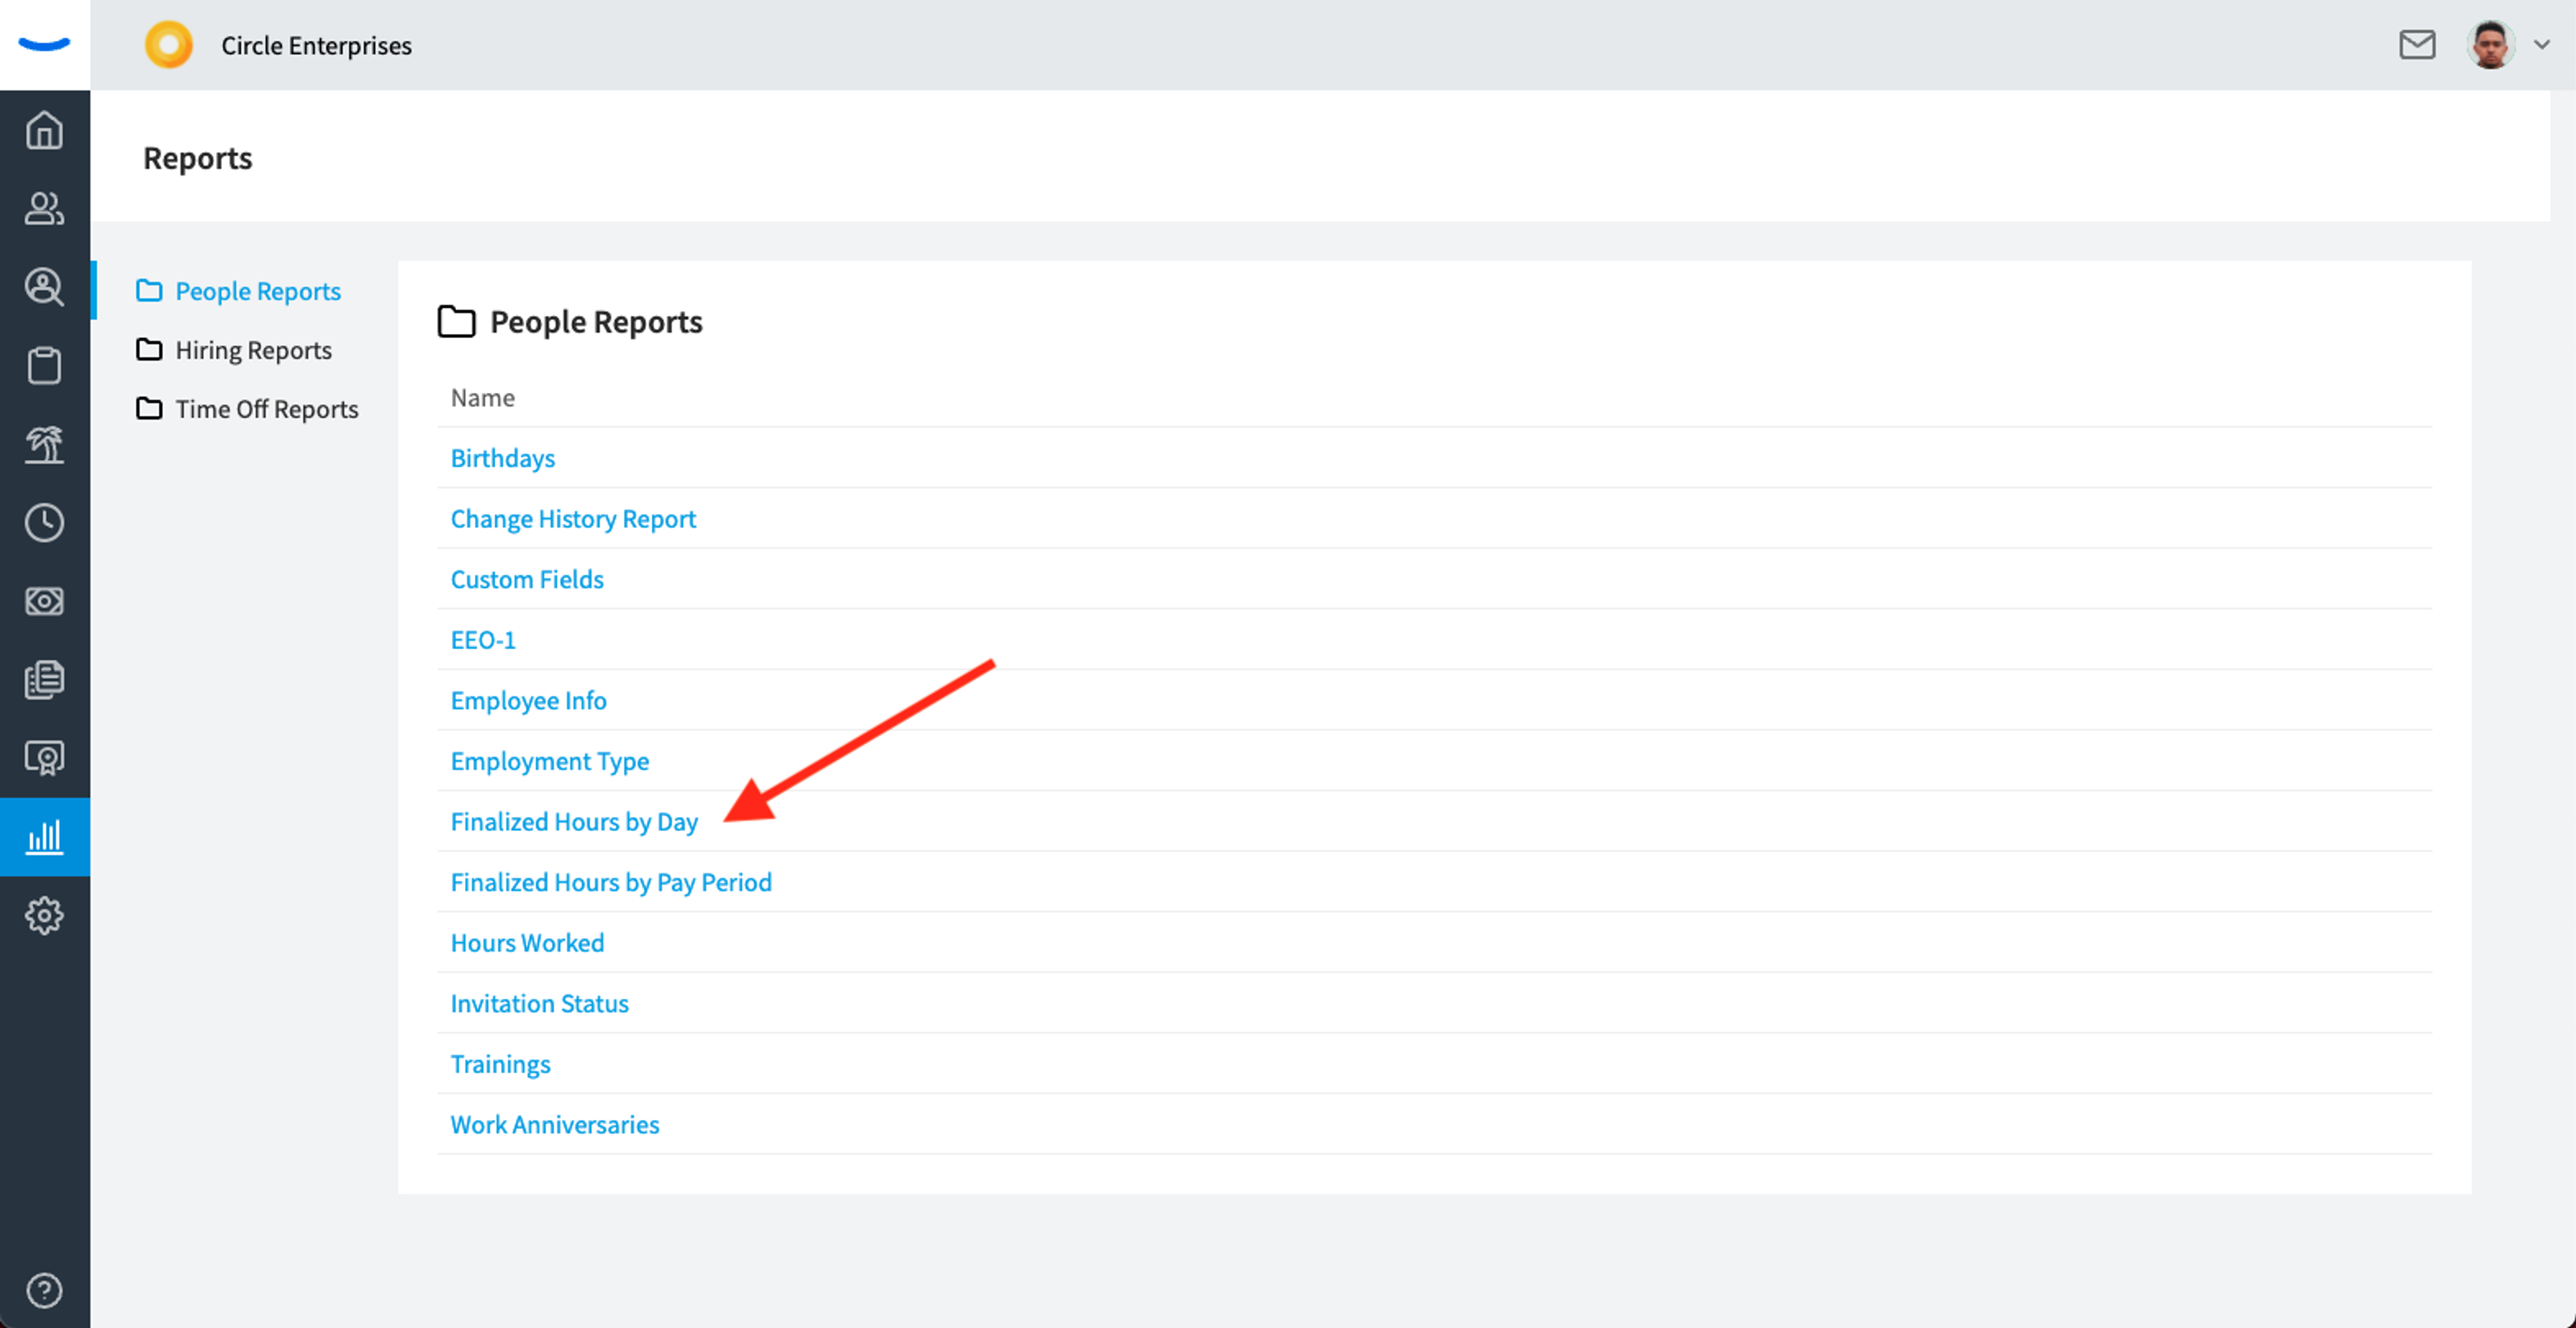Select the person search sidebar icon
This screenshot has height=1328, width=2576.
(44, 287)
